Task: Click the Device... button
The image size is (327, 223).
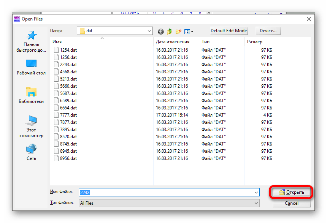Action: click(268, 31)
